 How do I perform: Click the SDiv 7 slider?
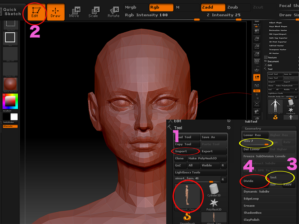point(256,142)
